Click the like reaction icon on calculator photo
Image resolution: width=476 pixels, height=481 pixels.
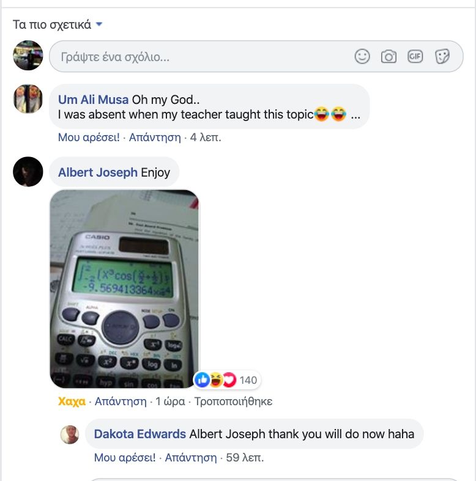[202, 380]
